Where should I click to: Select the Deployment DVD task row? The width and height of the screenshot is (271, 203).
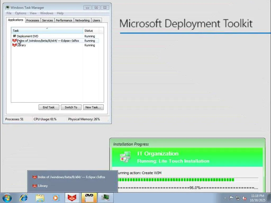click(x=55, y=36)
